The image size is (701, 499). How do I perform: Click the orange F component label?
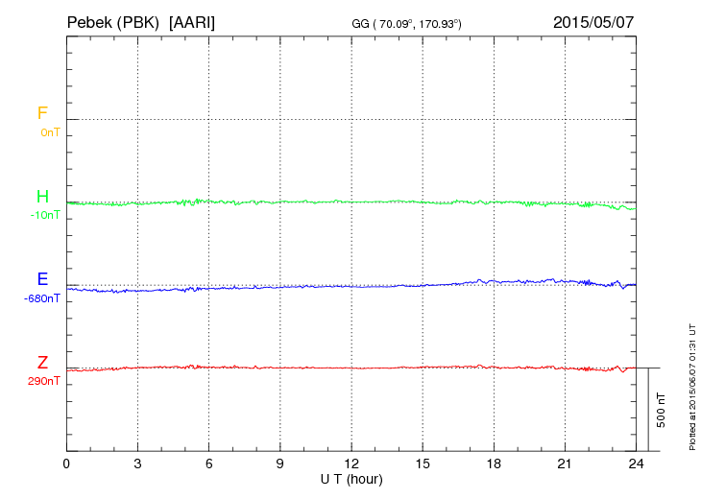(42, 113)
